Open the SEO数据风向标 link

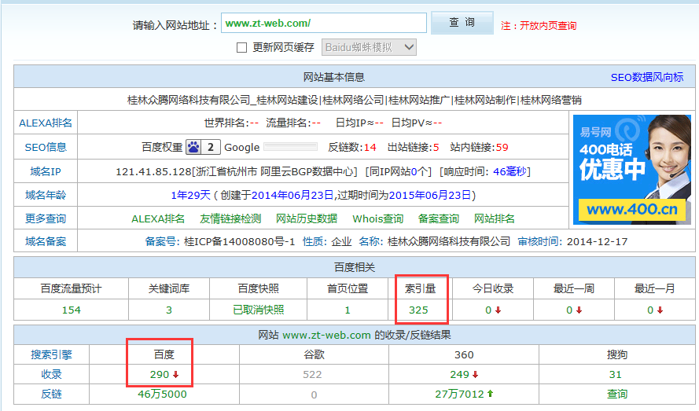tap(647, 77)
